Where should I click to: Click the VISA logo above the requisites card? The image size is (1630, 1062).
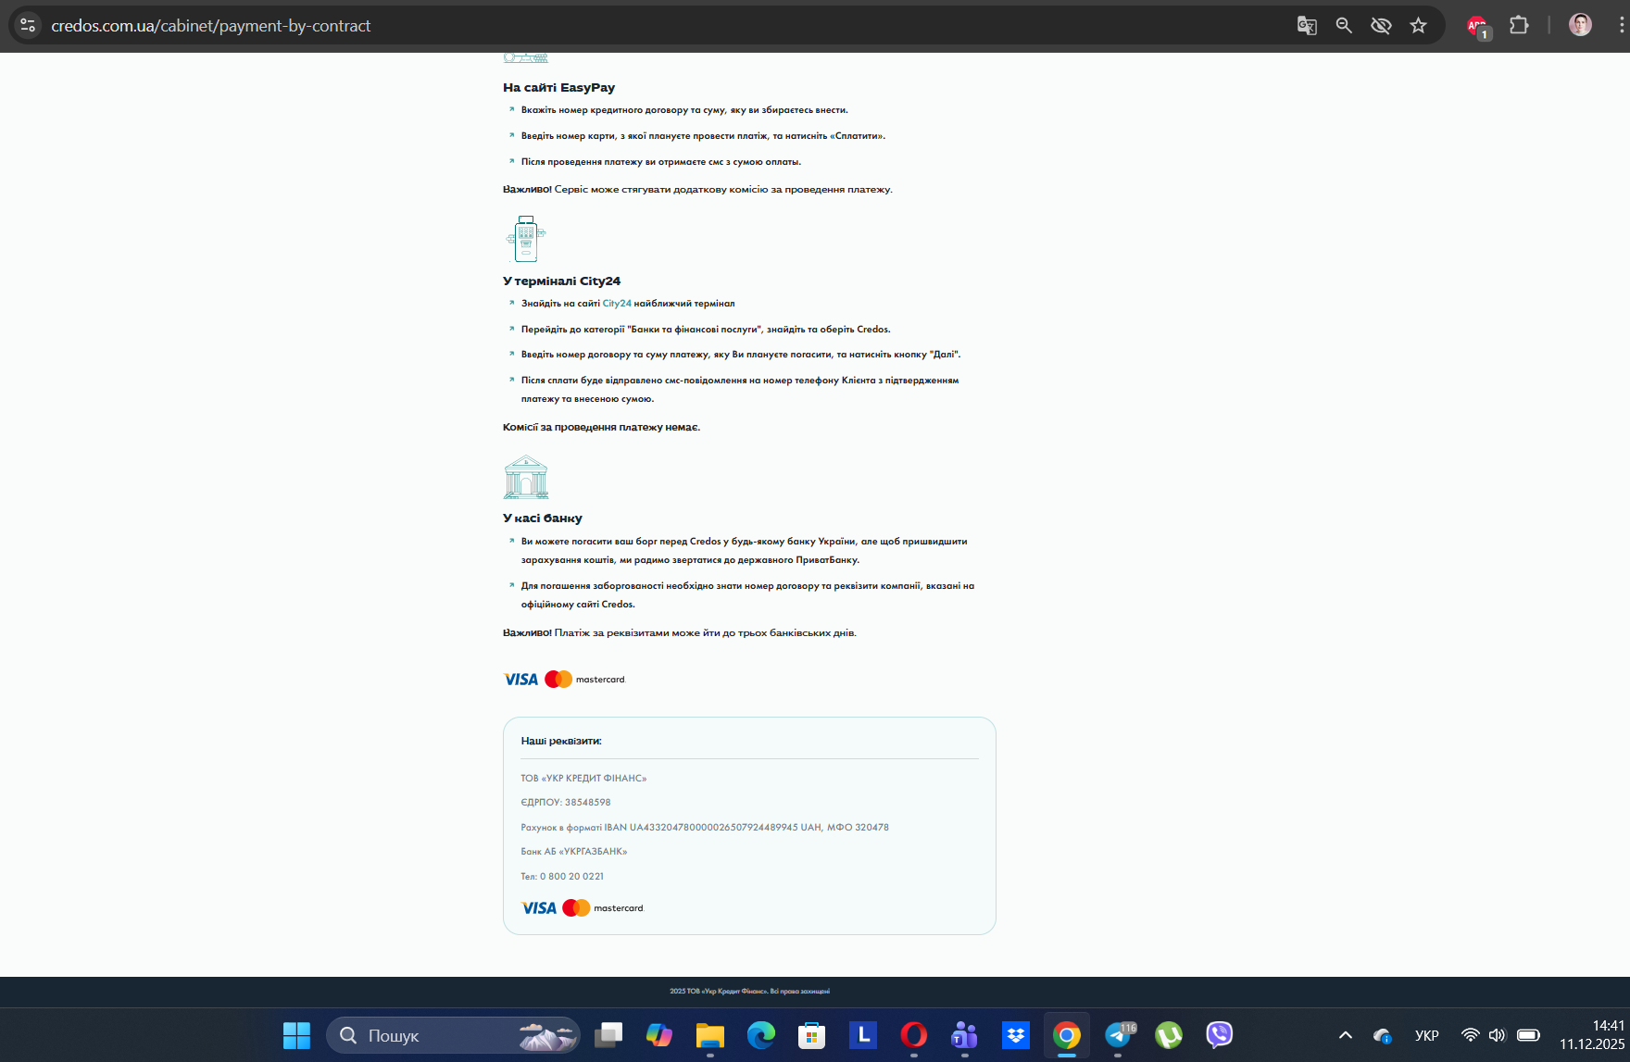(520, 680)
